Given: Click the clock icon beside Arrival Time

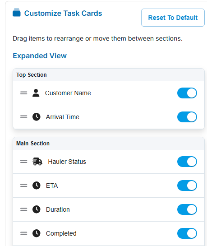Looking at the screenshot, I should pyautogui.click(x=37, y=117).
